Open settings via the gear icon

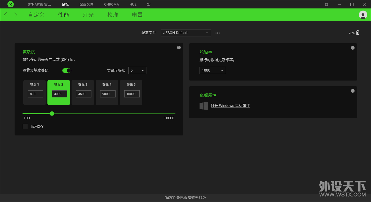pyautogui.click(x=326, y=4)
